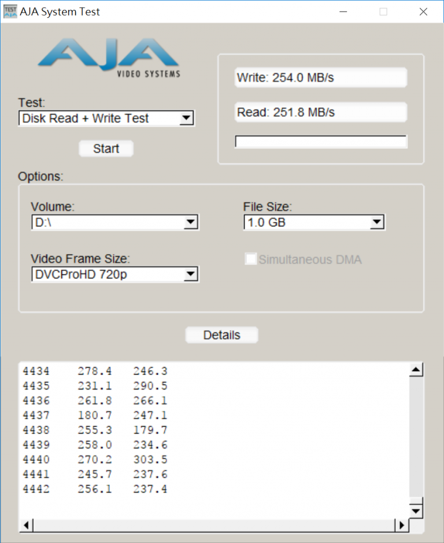Viewport: 444px width, 543px height.
Task: Select frame row 4440 in results
Action: 95,460
